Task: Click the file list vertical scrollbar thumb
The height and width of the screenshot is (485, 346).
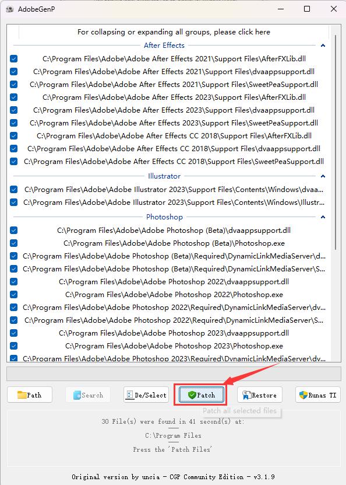Action: coord(336,142)
